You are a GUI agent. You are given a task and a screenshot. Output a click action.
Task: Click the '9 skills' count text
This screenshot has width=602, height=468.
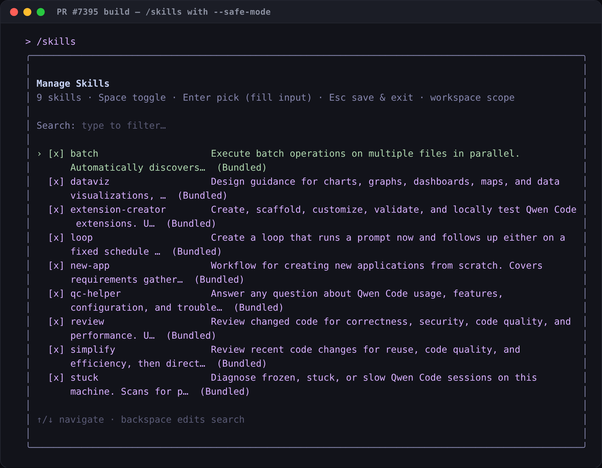click(59, 98)
